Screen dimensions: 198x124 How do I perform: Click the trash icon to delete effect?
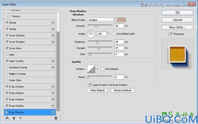[x=56, y=118]
